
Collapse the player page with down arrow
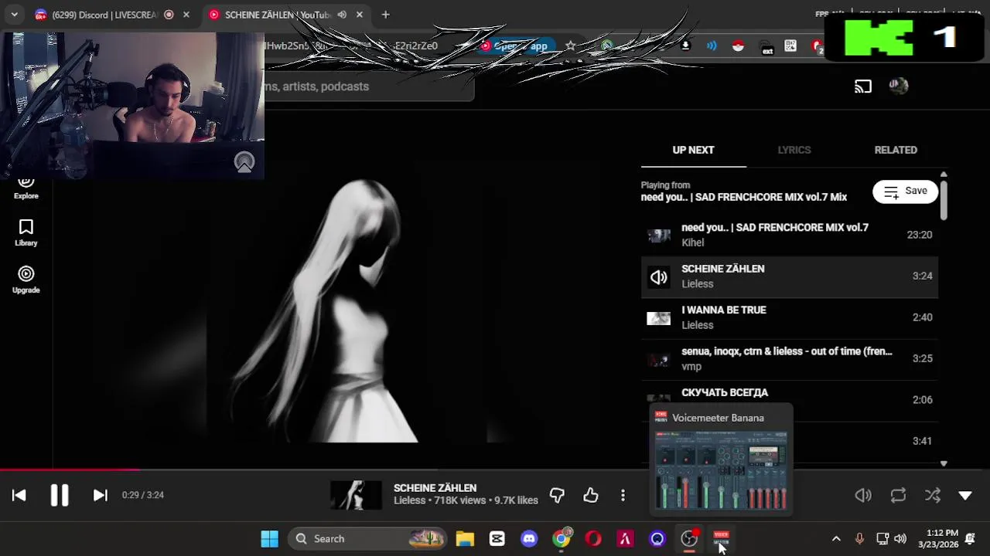[x=965, y=496]
